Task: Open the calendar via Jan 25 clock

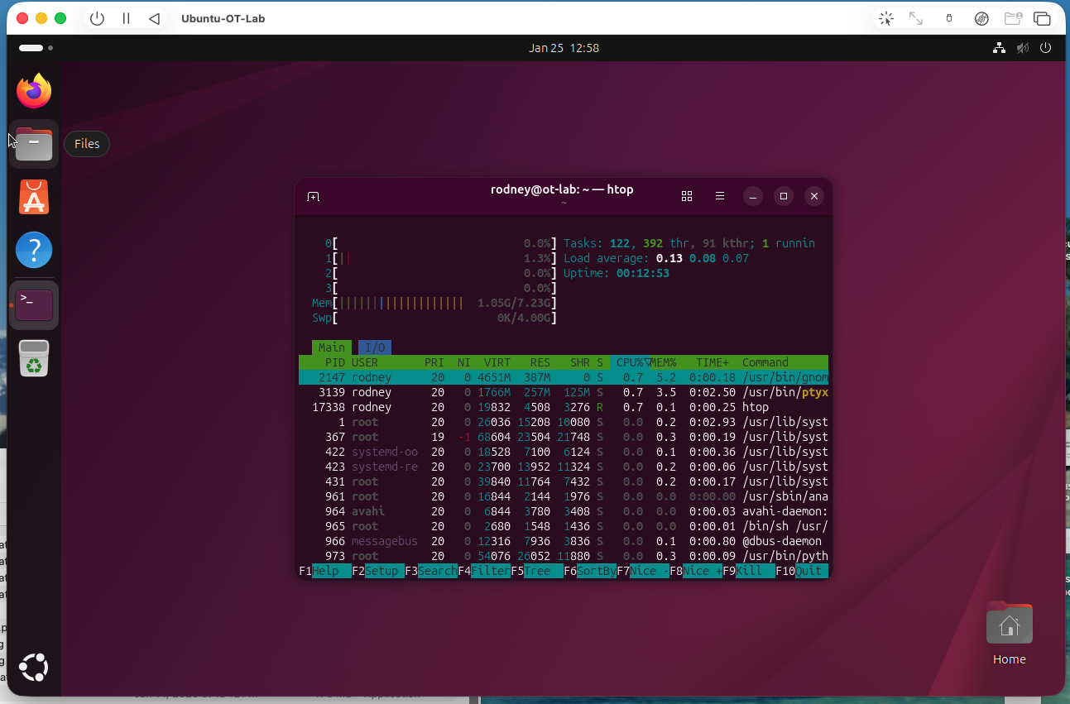Action: 564,48
